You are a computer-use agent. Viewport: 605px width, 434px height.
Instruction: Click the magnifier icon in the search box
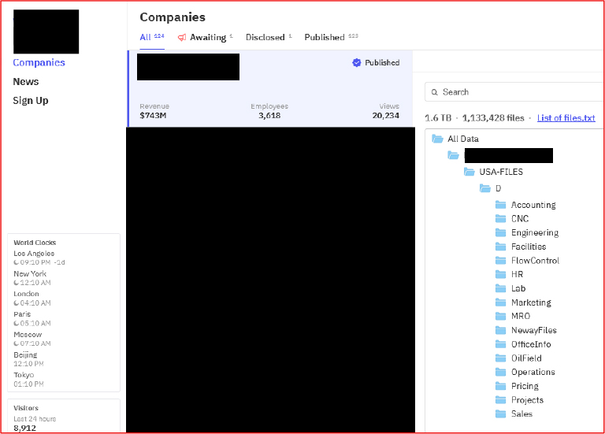[x=434, y=92]
